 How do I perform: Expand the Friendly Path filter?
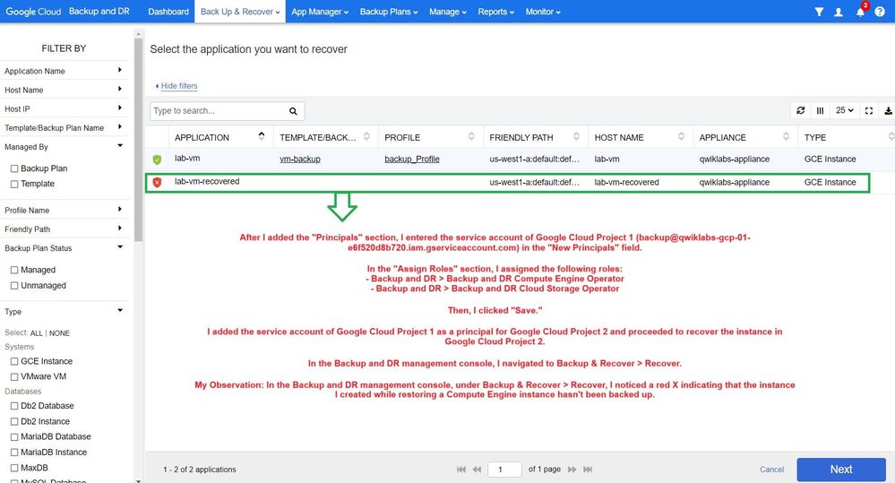point(120,228)
